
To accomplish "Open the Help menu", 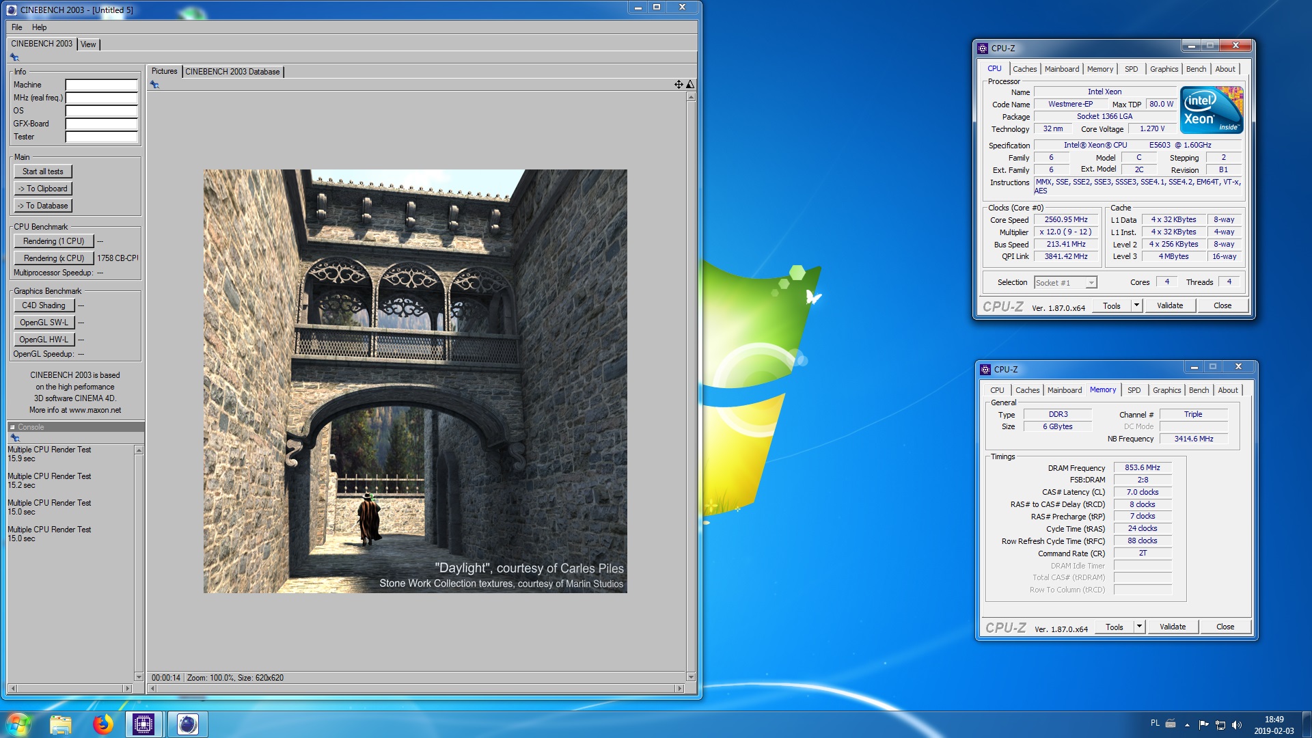I will tap(40, 27).
